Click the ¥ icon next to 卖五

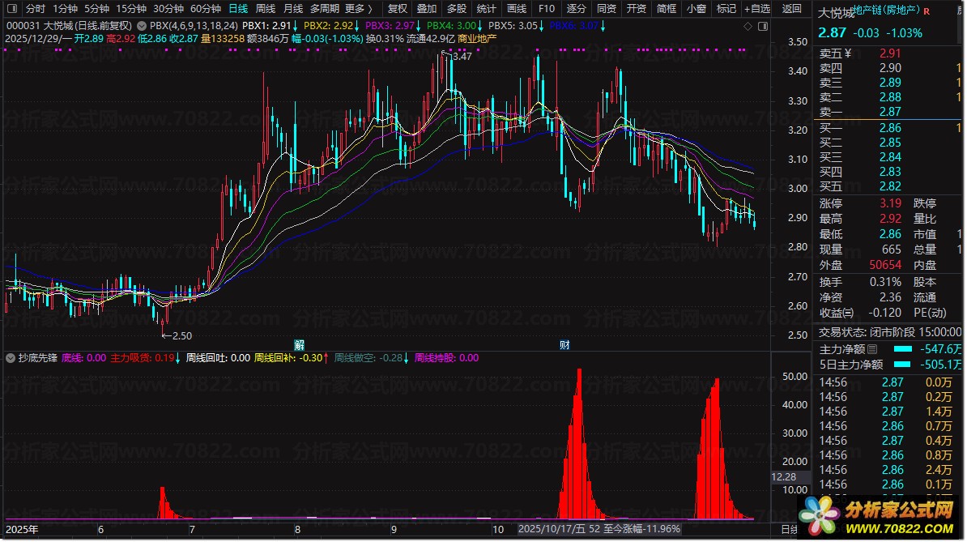point(847,53)
